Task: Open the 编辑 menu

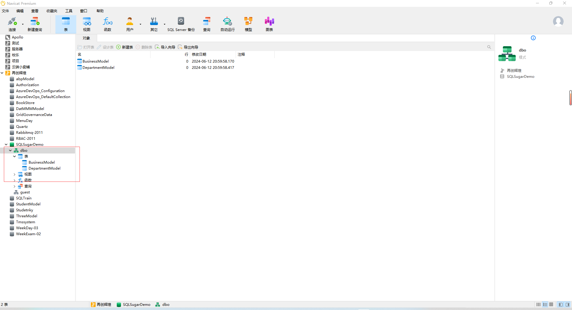Action: click(x=20, y=11)
